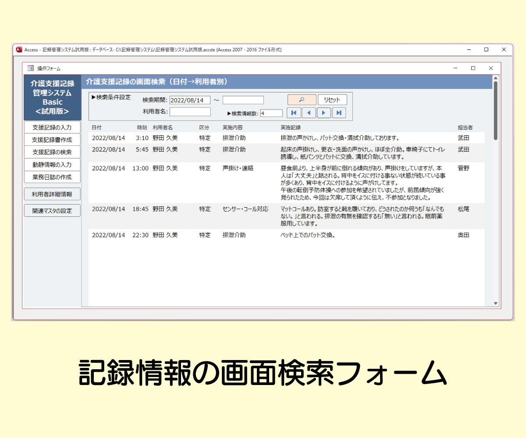
Task: Go to first record navigation button
Action: (x=293, y=113)
